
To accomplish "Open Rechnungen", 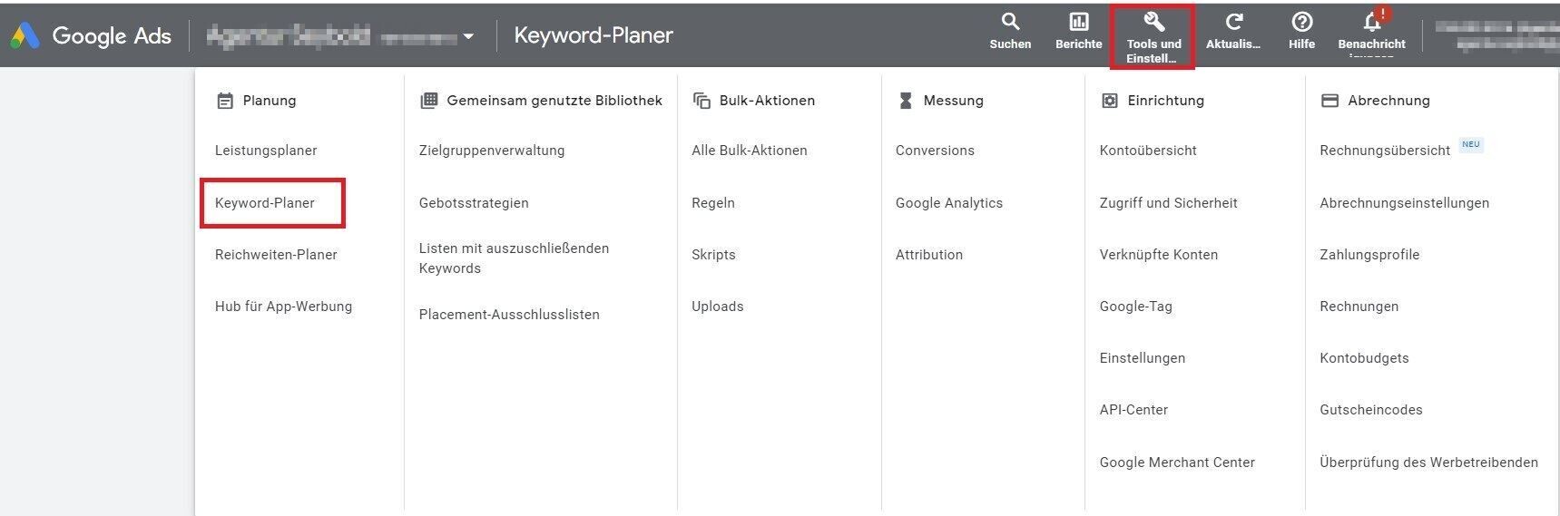I will coord(1359,307).
